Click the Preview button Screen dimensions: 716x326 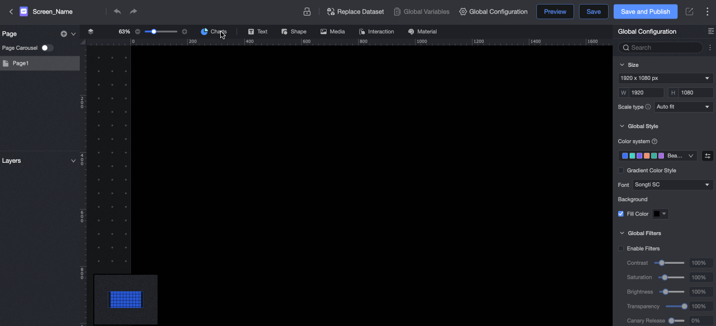coord(554,11)
